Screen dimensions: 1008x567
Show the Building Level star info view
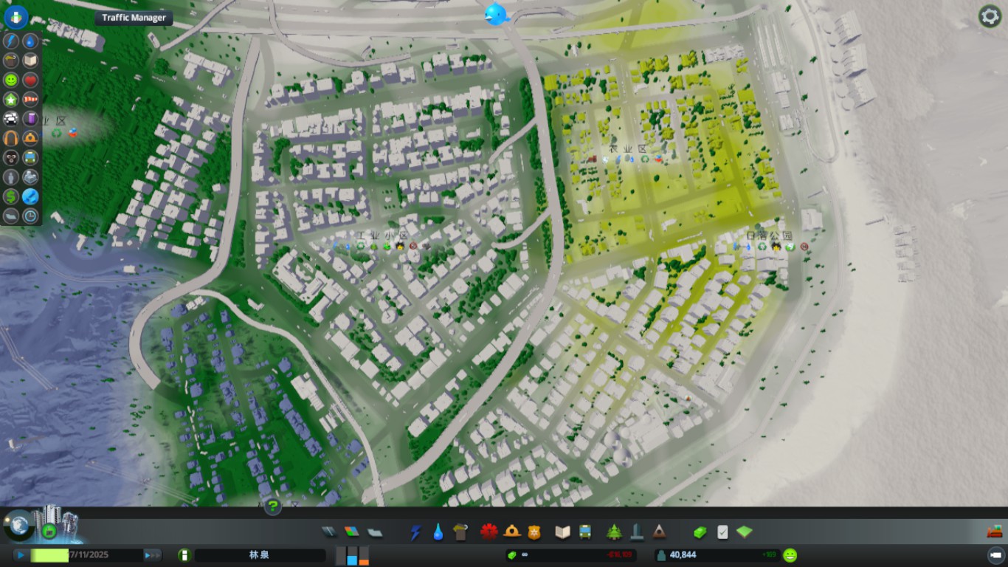click(x=10, y=99)
